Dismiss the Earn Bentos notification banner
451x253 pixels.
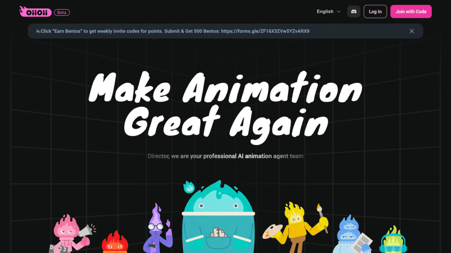pos(411,31)
